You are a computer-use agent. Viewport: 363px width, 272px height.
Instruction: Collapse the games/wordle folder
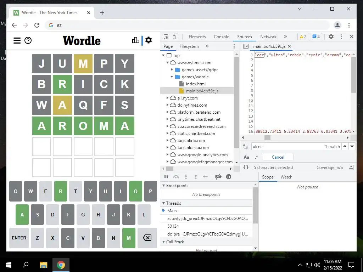pos(172,77)
